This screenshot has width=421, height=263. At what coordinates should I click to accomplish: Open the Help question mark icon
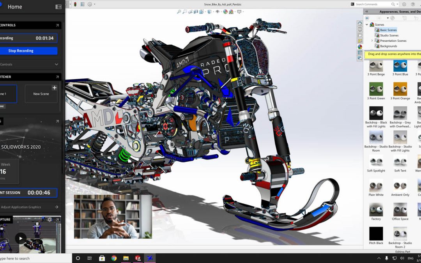click(413, 4)
